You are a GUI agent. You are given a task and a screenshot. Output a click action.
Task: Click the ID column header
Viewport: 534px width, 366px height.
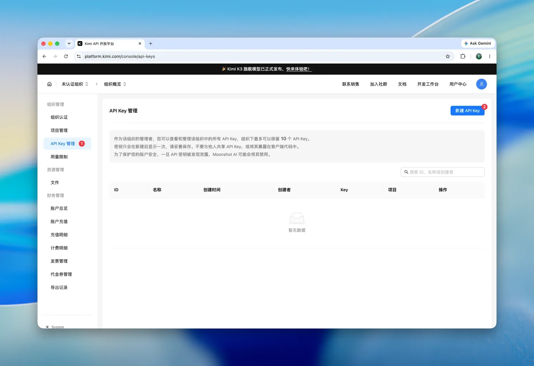coord(116,190)
